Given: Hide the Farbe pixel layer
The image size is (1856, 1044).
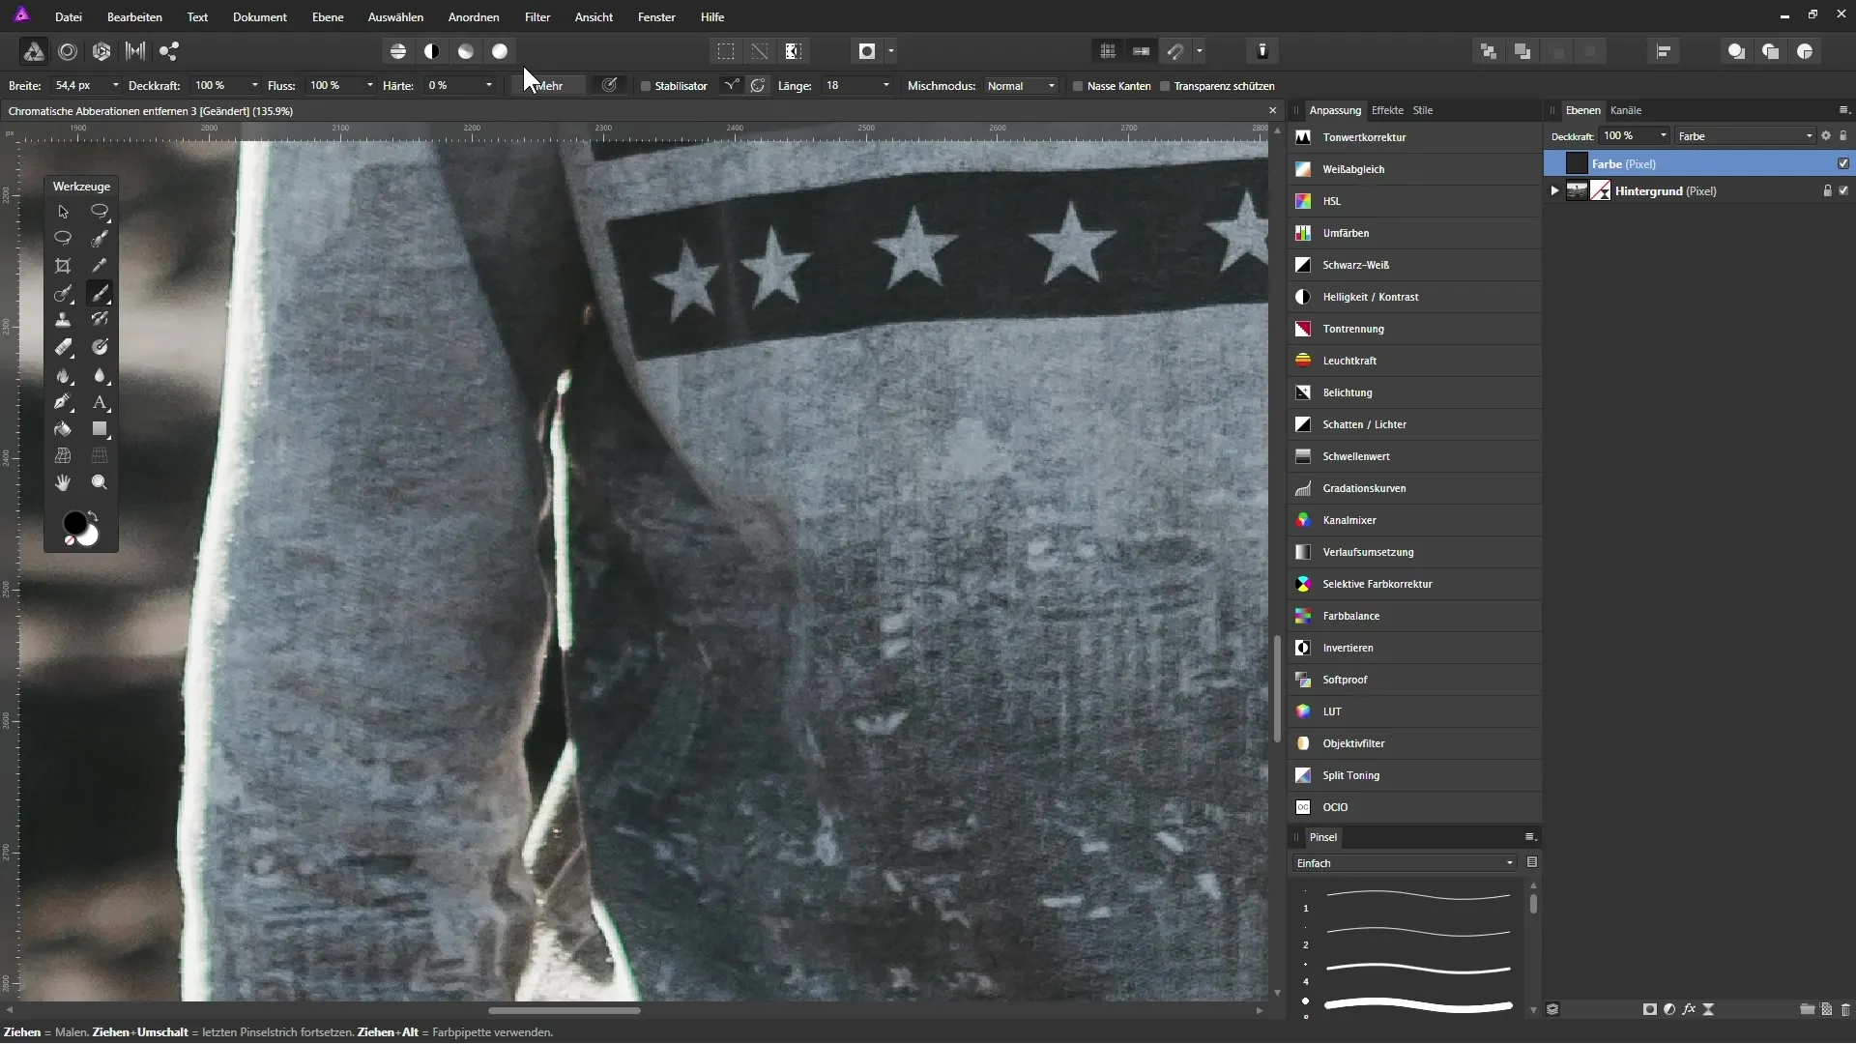Looking at the screenshot, I should point(1842,163).
